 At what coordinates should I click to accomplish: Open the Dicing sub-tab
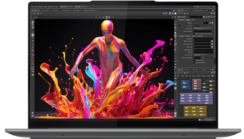click(x=194, y=36)
